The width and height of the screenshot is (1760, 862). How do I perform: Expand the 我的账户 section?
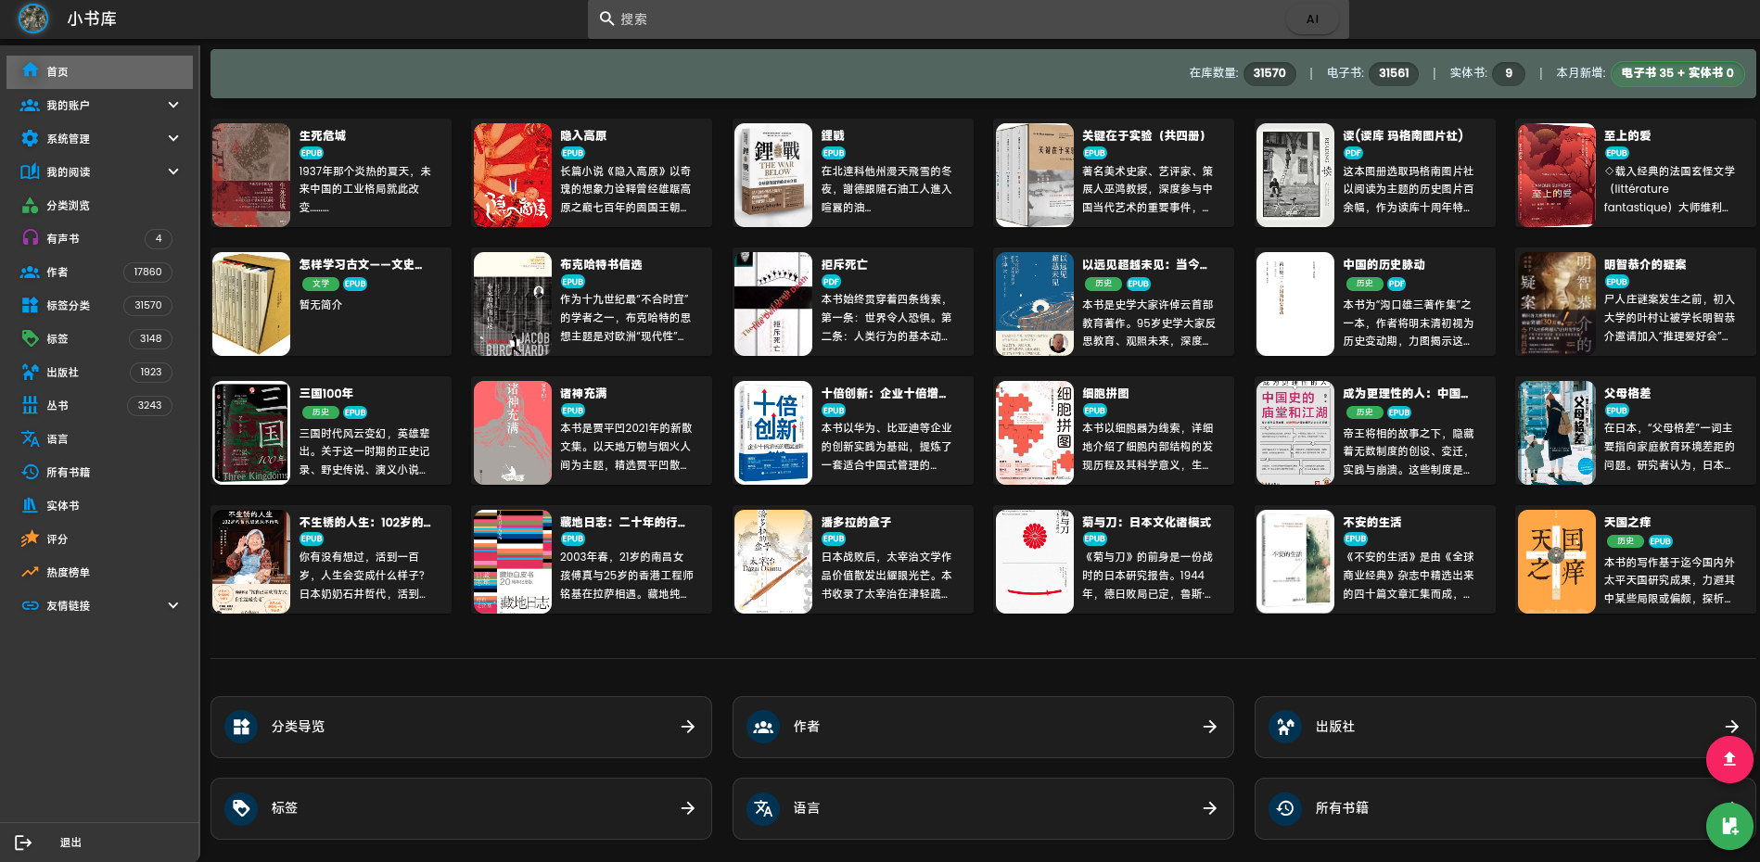coord(99,105)
